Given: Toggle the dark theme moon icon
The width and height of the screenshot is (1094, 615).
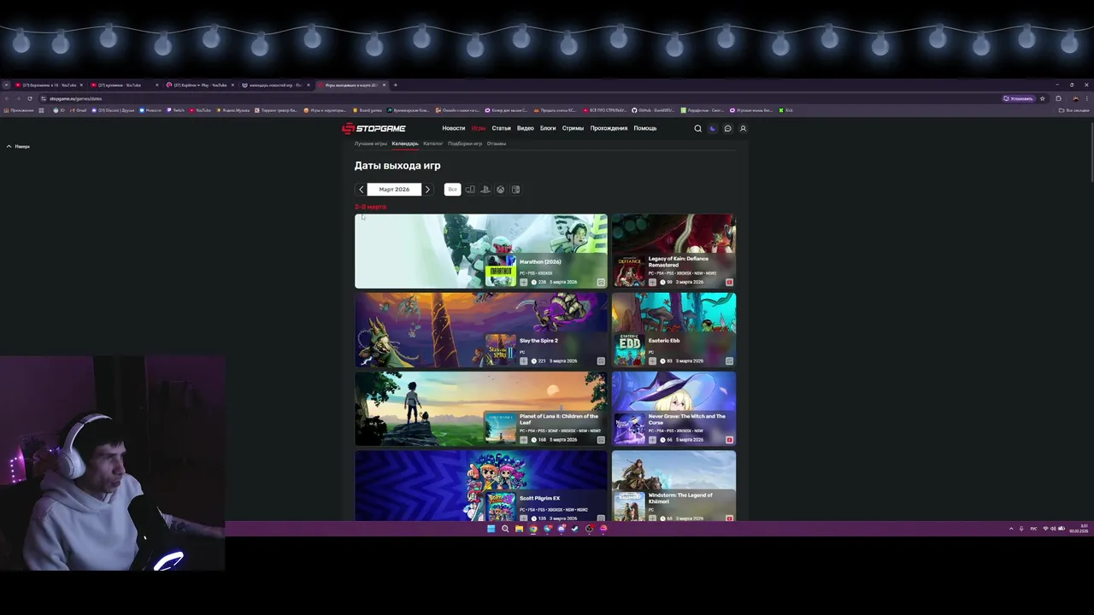Looking at the screenshot, I should [x=712, y=128].
